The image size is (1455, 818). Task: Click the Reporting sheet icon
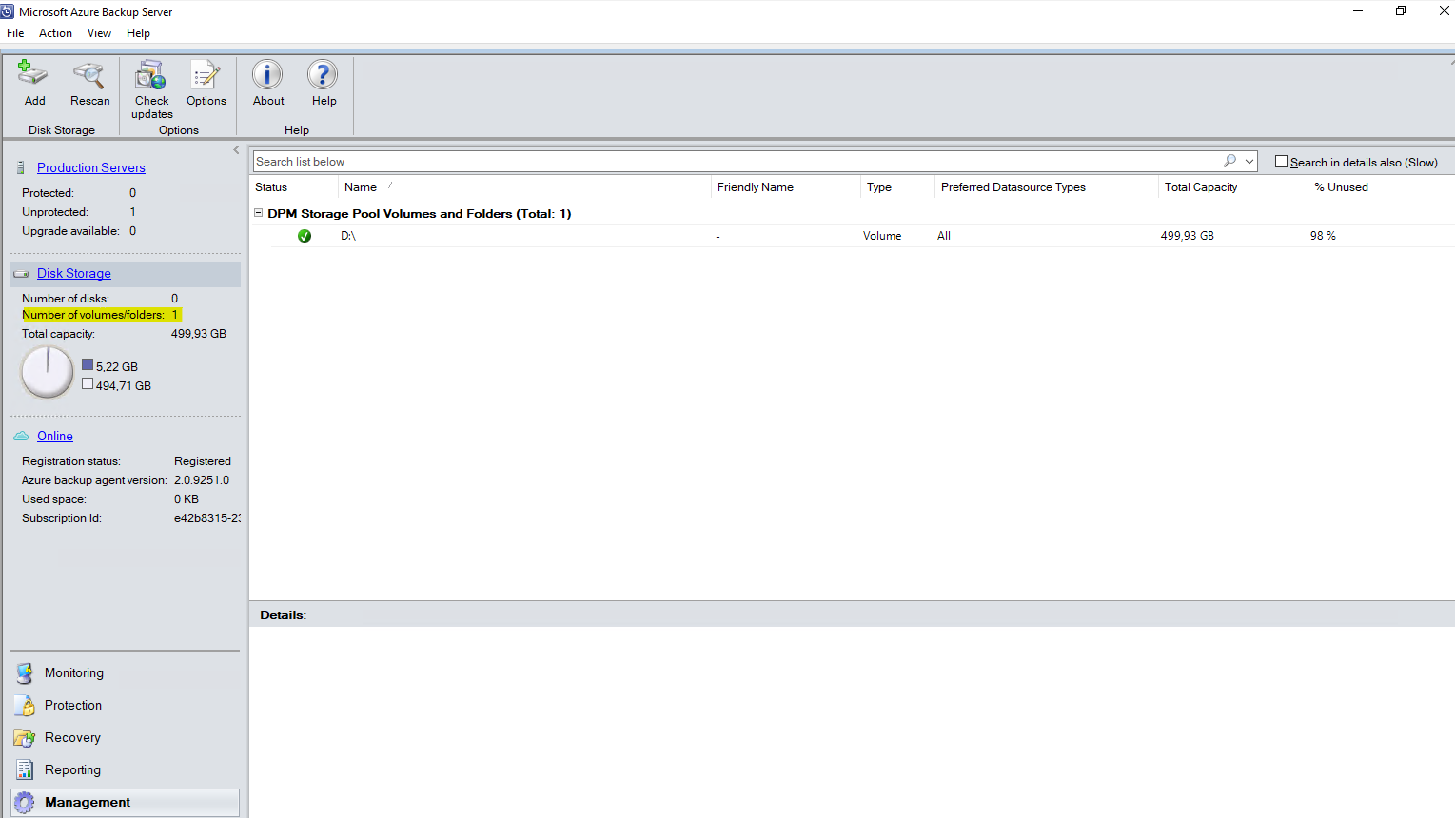(25, 770)
